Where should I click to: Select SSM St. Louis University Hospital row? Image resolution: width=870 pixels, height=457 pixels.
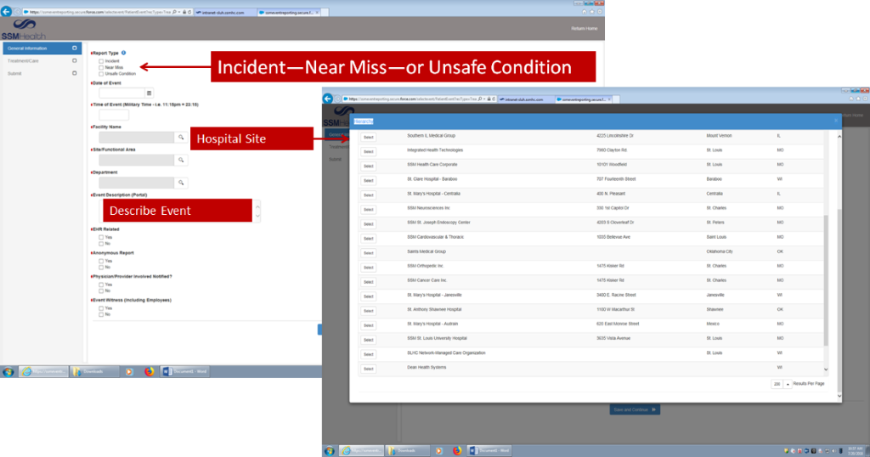[369, 340]
